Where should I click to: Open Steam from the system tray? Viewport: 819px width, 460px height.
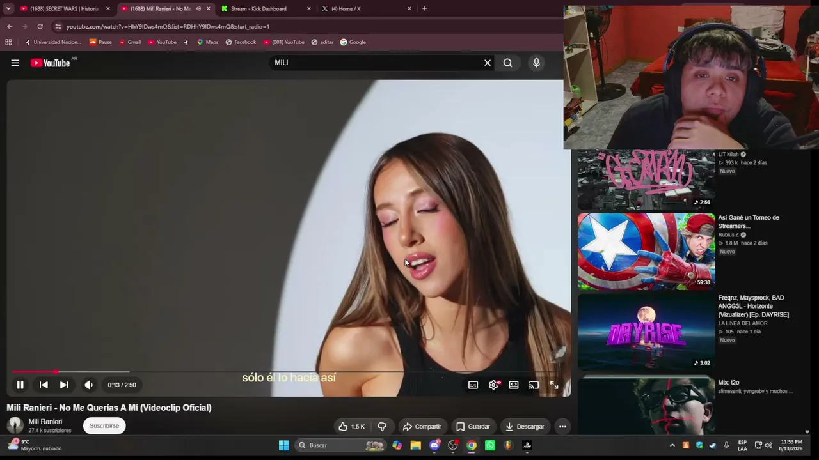click(x=712, y=445)
